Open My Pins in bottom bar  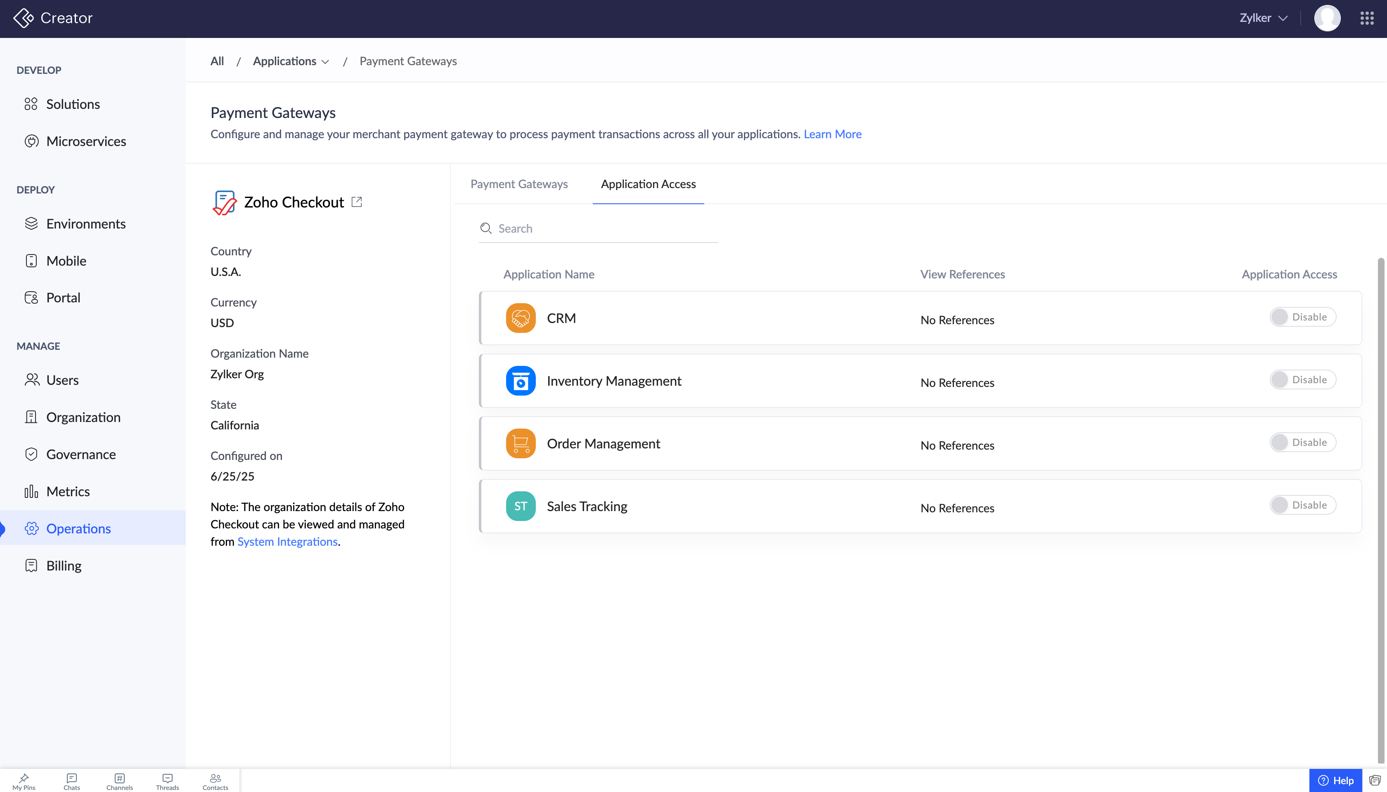click(x=24, y=781)
